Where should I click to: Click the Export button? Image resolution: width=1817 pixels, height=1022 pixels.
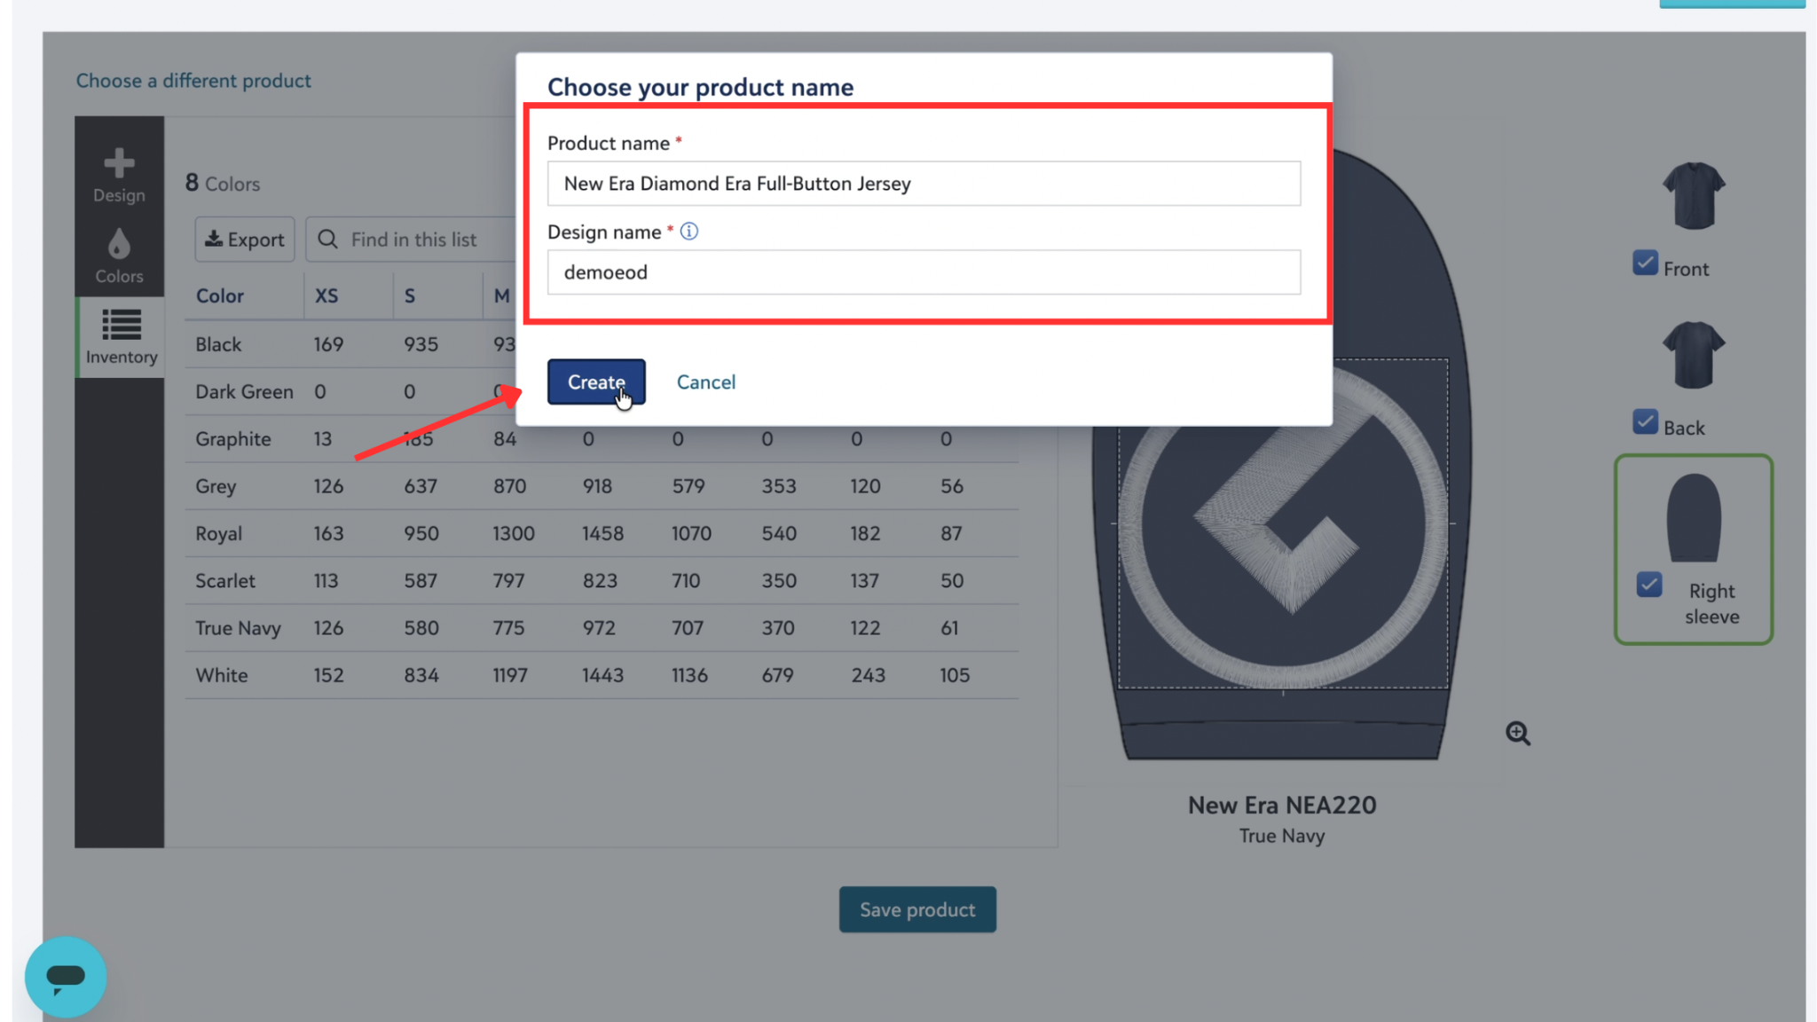coord(245,240)
